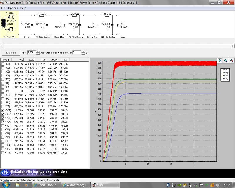Select the upper D1 EZ81 rectifier diode symbol
235x188 pixels.
(x=11, y=17)
